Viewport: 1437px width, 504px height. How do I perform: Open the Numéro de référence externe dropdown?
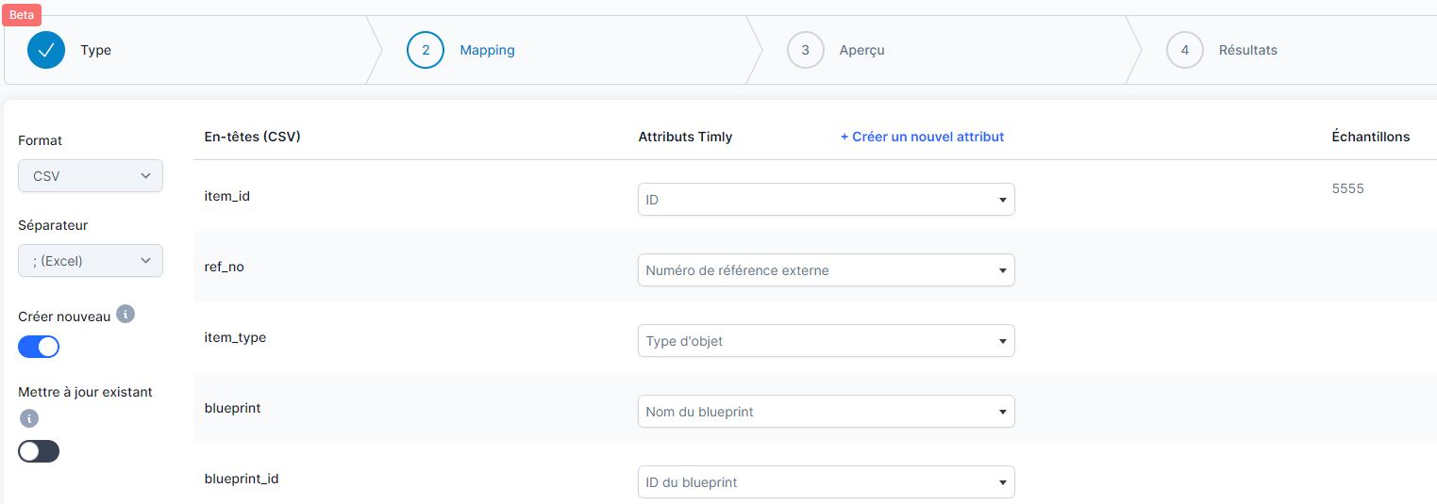coord(826,270)
